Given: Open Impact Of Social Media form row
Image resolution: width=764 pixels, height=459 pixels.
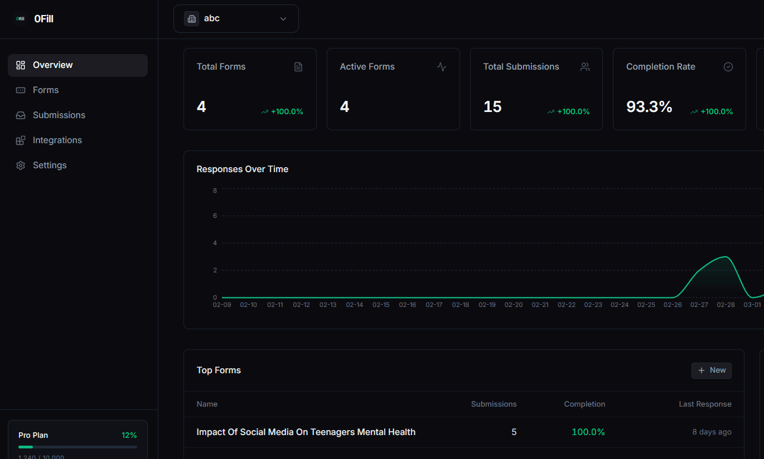Looking at the screenshot, I should click(x=464, y=432).
